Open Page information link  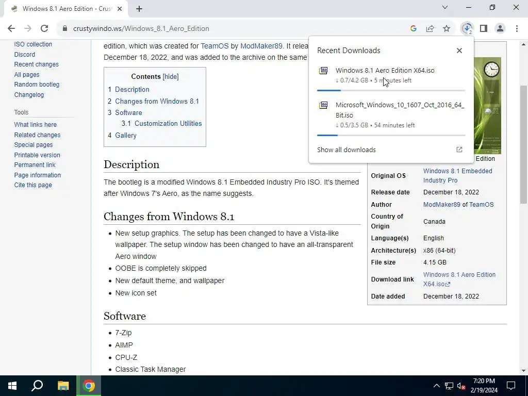[37, 175]
